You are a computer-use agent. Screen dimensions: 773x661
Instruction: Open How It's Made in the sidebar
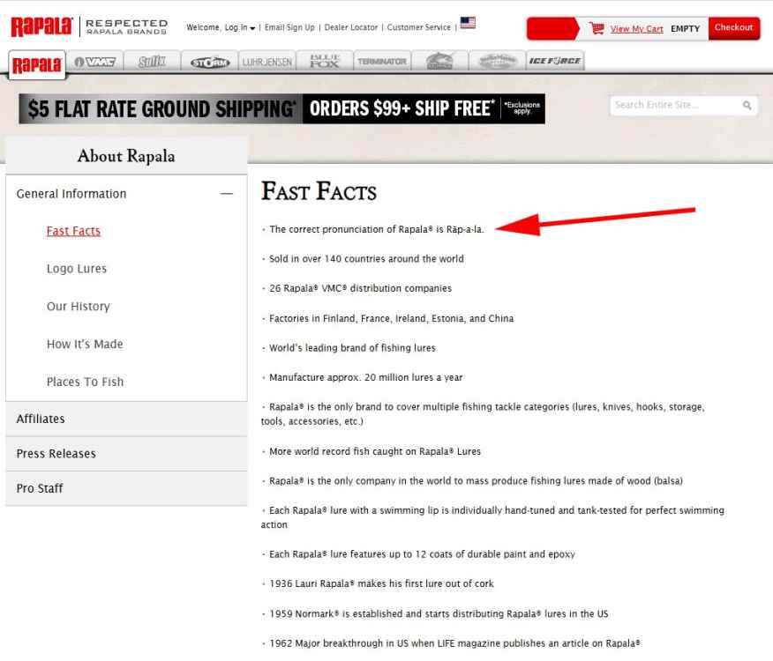point(85,345)
